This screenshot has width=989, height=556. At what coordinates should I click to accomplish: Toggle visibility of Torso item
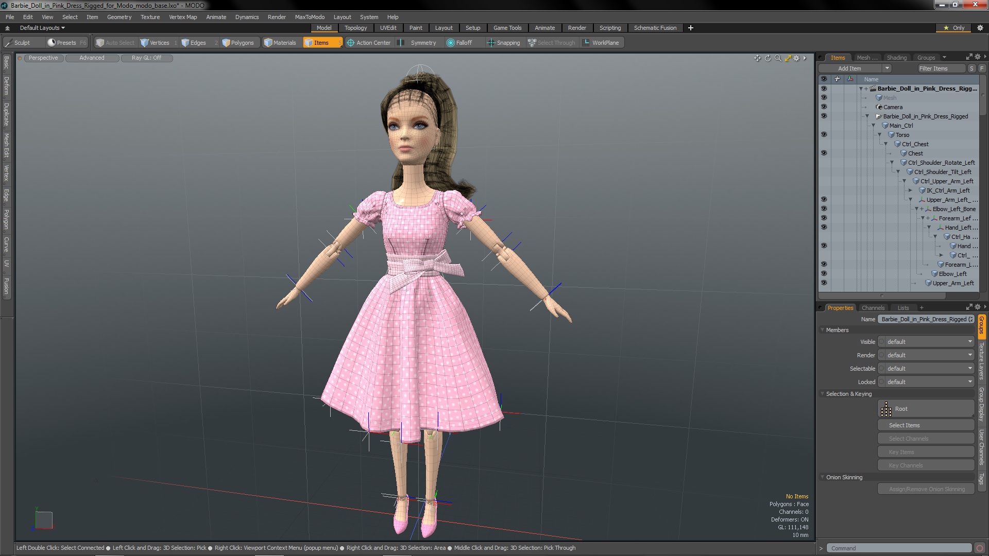[x=824, y=135]
